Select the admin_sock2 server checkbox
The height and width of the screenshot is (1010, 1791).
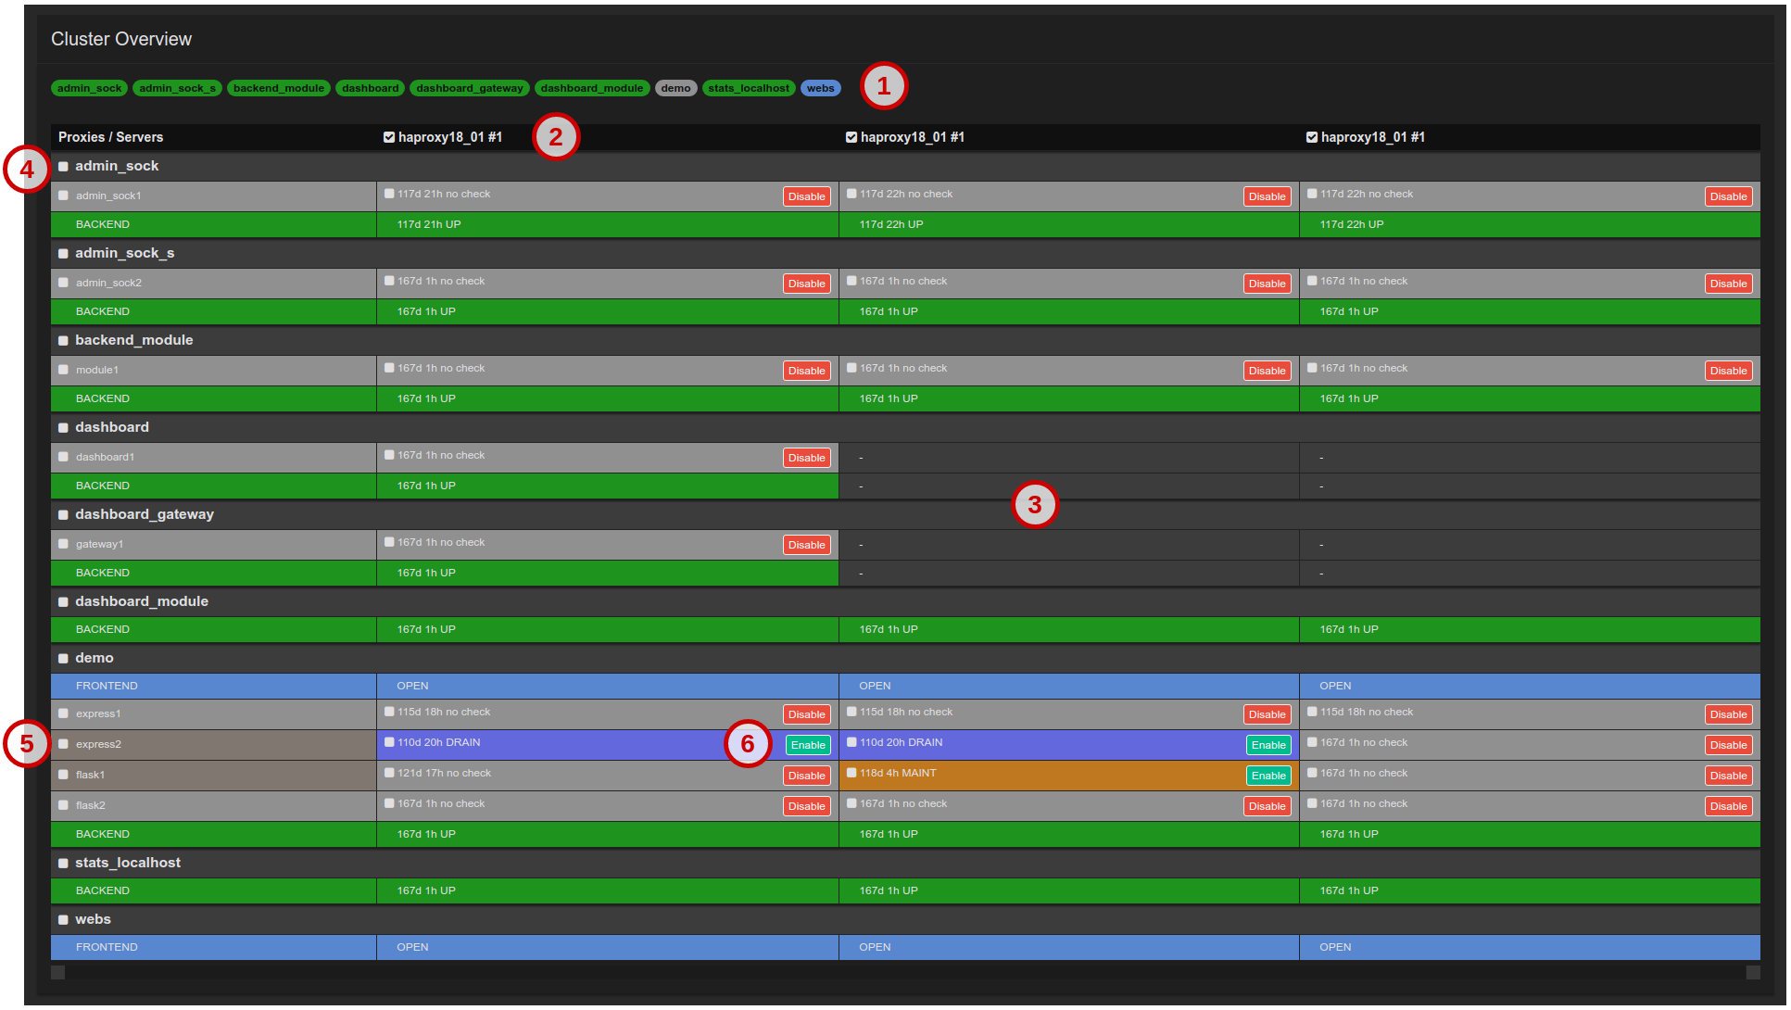(63, 282)
